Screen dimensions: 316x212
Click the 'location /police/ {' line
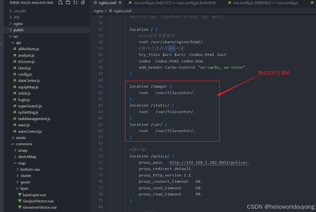pyautogui.click(x=152, y=156)
